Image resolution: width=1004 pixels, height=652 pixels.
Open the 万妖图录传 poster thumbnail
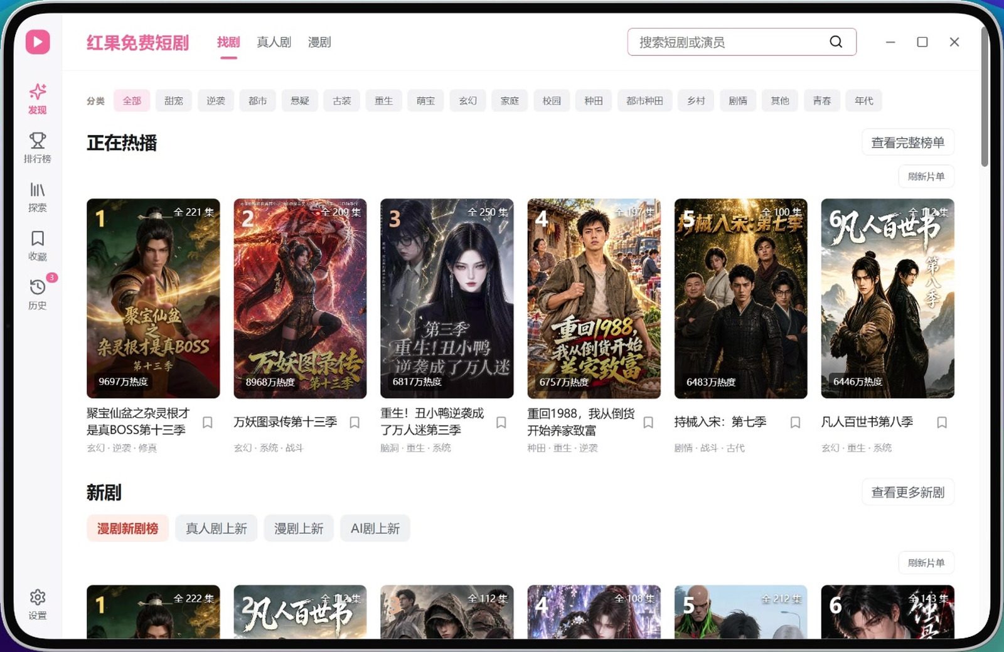[300, 299]
